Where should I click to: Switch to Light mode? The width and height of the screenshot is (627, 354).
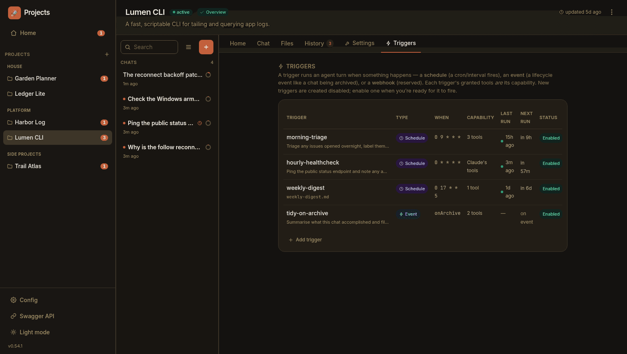(30, 332)
